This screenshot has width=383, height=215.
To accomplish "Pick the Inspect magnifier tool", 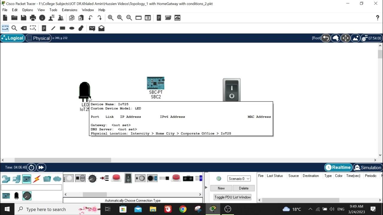I will click(x=14, y=28).
